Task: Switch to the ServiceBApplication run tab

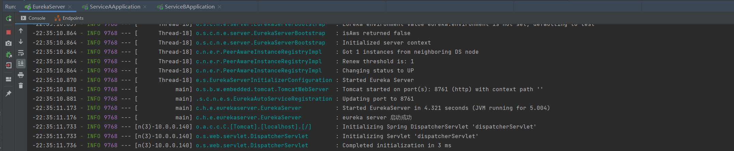Action: [189, 7]
